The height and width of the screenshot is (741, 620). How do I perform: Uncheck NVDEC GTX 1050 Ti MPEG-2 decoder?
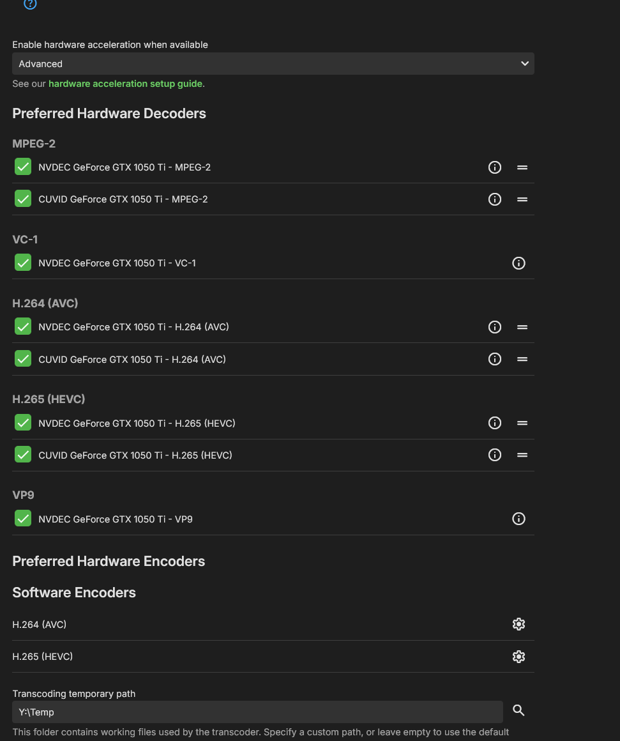click(x=23, y=167)
